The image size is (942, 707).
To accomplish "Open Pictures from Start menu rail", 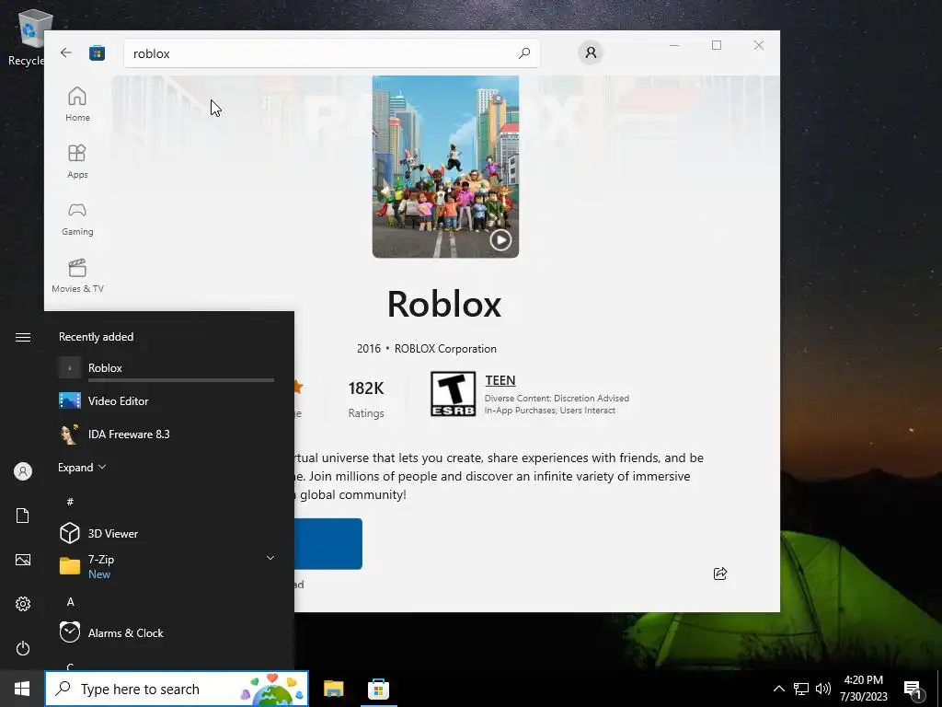I will pos(23,560).
